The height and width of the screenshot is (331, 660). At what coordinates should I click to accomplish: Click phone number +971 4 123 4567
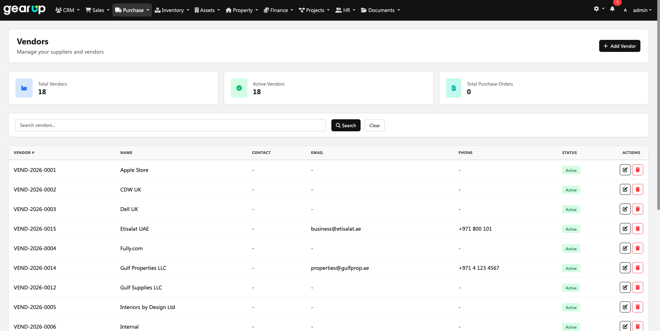(479, 268)
